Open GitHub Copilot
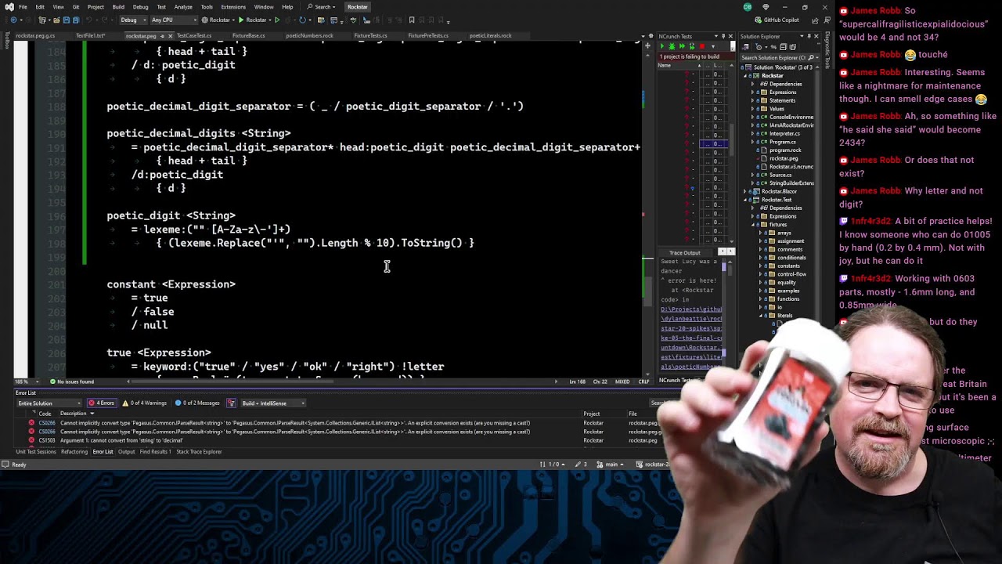Viewport: 1002px width, 564px height. click(777, 20)
